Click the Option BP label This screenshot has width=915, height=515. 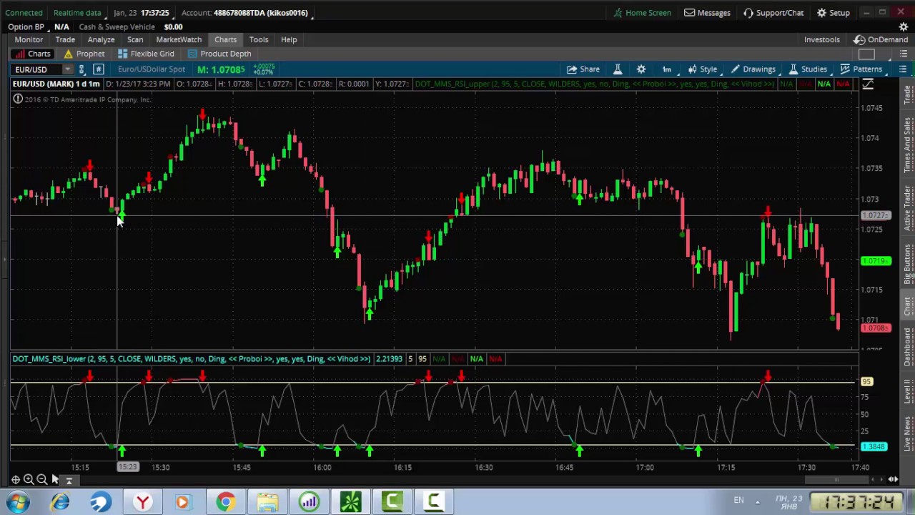(26, 27)
